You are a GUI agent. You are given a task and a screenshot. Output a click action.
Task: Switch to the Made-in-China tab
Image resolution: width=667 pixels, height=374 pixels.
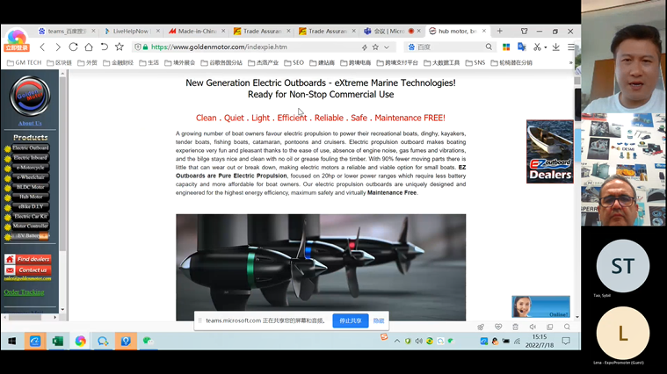tap(197, 31)
